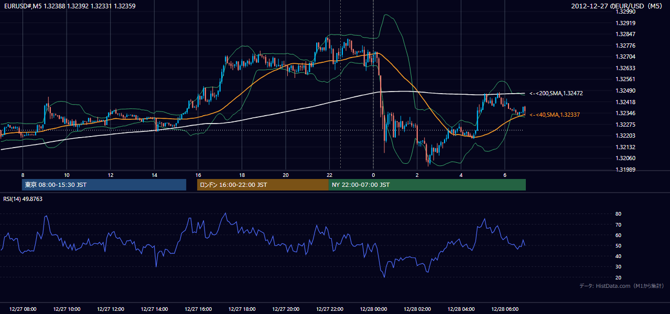Click hour tick 0 under price chart
670x314 pixels.
tap(373, 175)
